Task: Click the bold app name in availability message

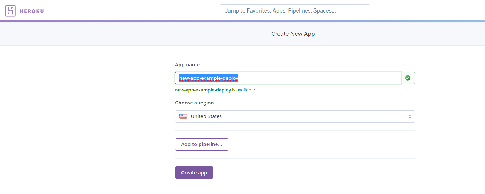Action: (203, 90)
